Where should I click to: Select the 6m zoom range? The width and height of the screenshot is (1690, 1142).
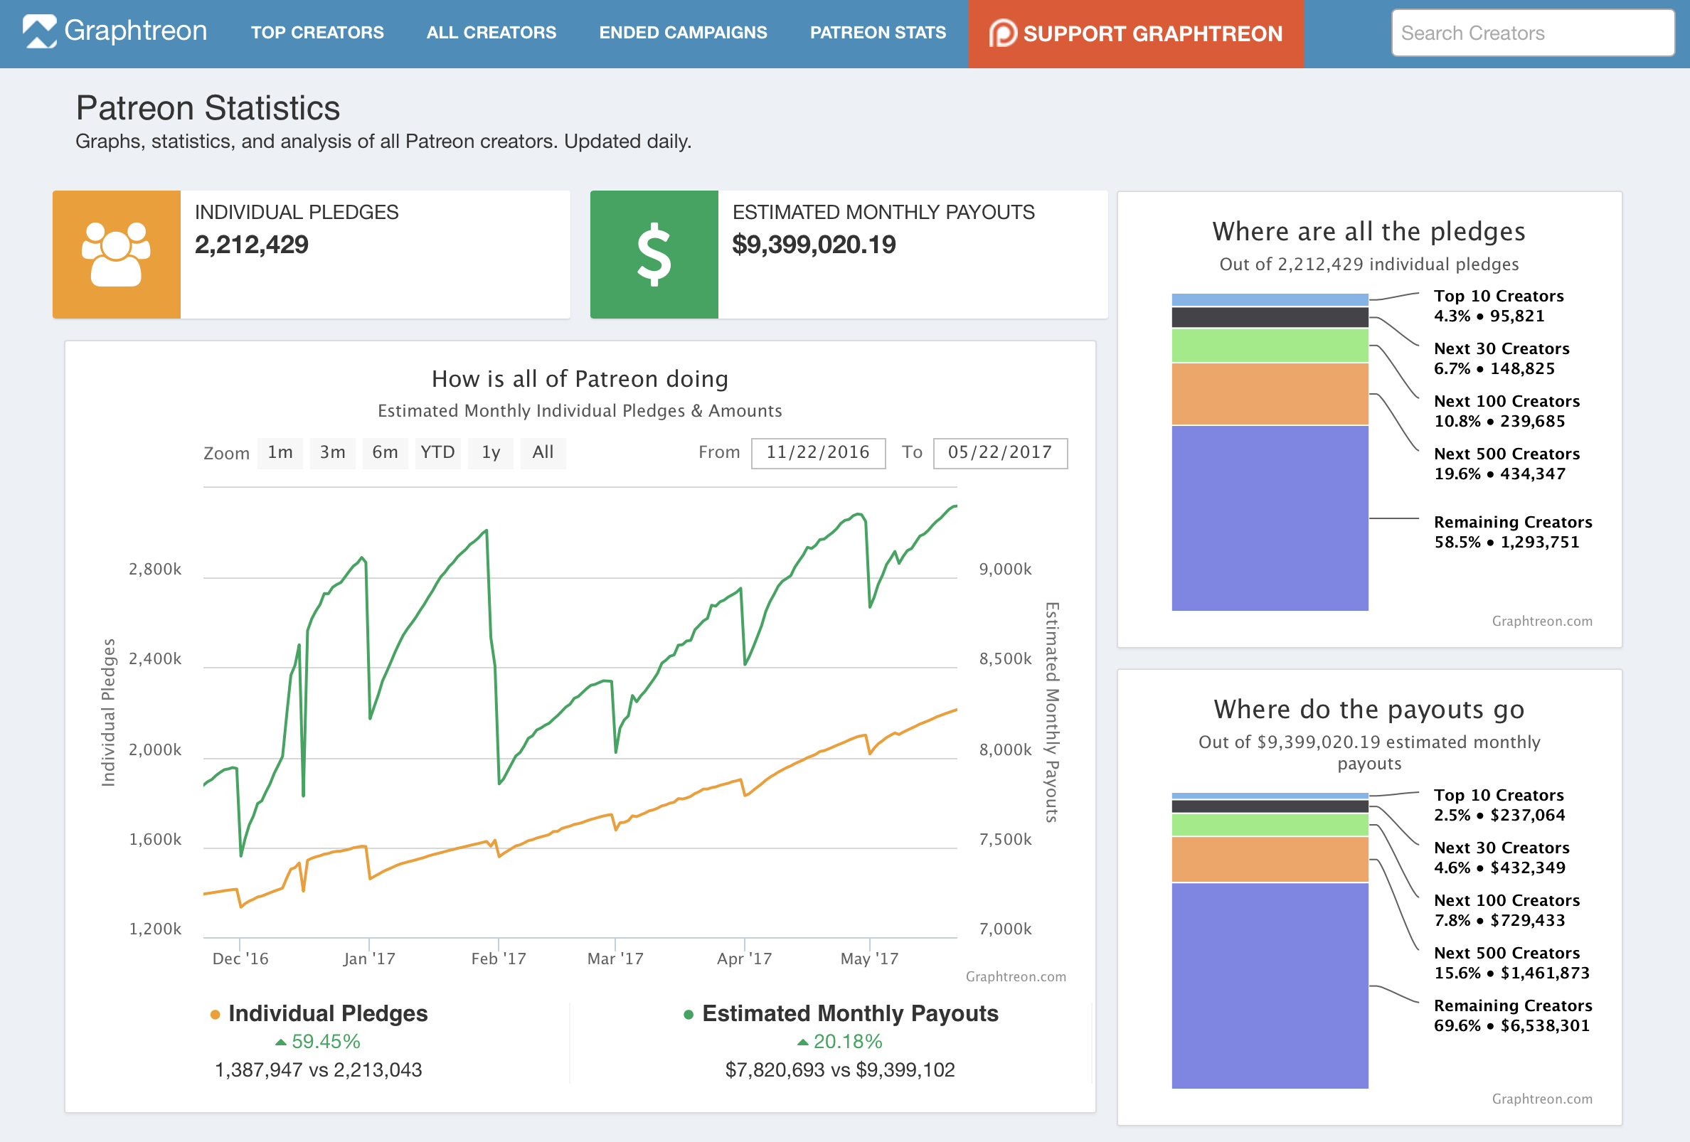[x=385, y=453]
